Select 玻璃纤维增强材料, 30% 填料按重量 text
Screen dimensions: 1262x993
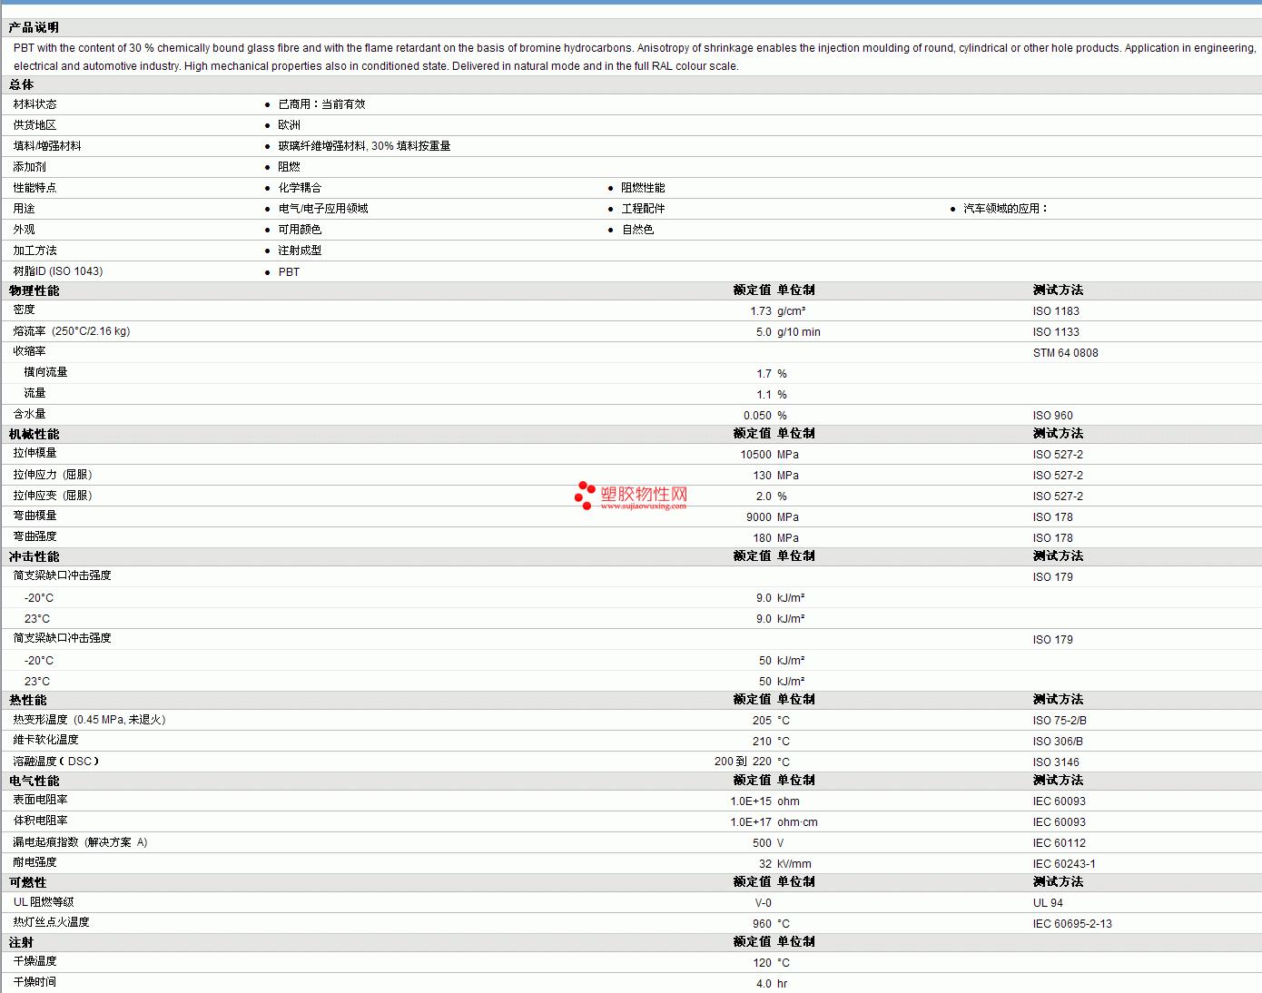click(x=364, y=146)
